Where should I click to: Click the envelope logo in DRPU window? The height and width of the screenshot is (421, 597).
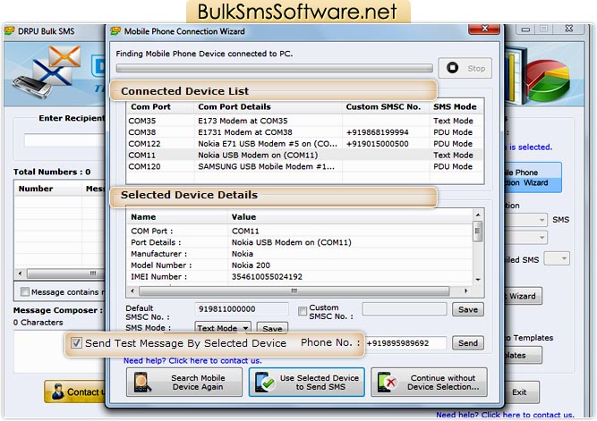coord(48,72)
